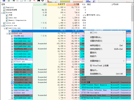Choose 设置关联(A)... from context menu
Viewport: 134px width, 100px height.
pos(105,37)
